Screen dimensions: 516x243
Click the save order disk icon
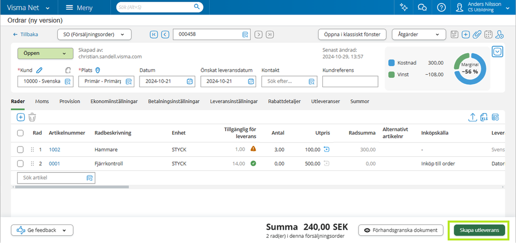[455, 35]
